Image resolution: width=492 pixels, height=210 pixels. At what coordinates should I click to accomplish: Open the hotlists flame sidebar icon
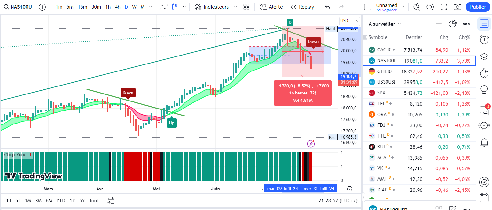click(484, 73)
